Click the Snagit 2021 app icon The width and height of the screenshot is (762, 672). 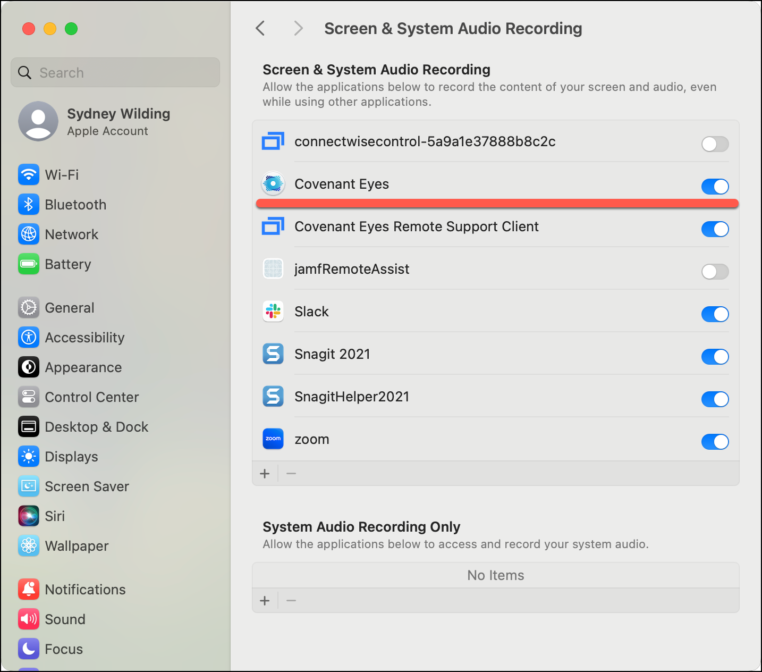[273, 354]
